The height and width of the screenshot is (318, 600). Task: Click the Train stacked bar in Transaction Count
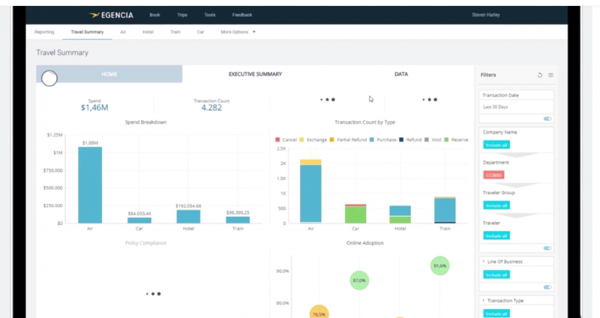445,210
